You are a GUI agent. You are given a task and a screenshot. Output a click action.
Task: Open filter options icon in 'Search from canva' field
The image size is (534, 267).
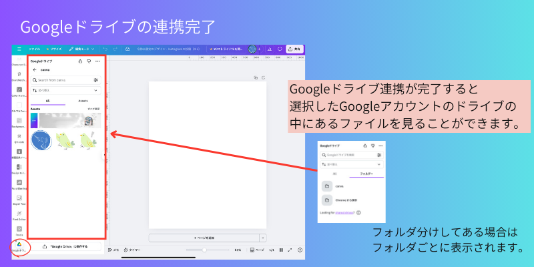pyautogui.click(x=95, y=80)
